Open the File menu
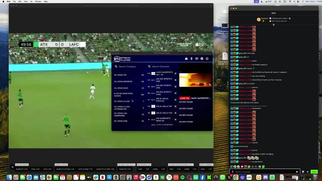This screenshot has height=181, width=322. 14,2
